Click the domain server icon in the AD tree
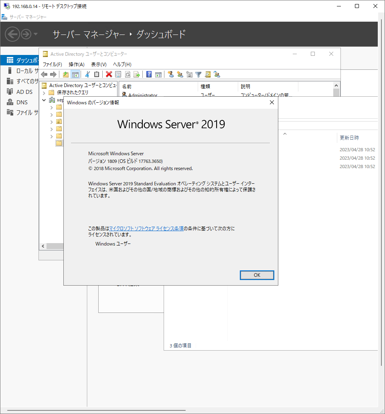 pyautogui.click(x=52, y=100)
